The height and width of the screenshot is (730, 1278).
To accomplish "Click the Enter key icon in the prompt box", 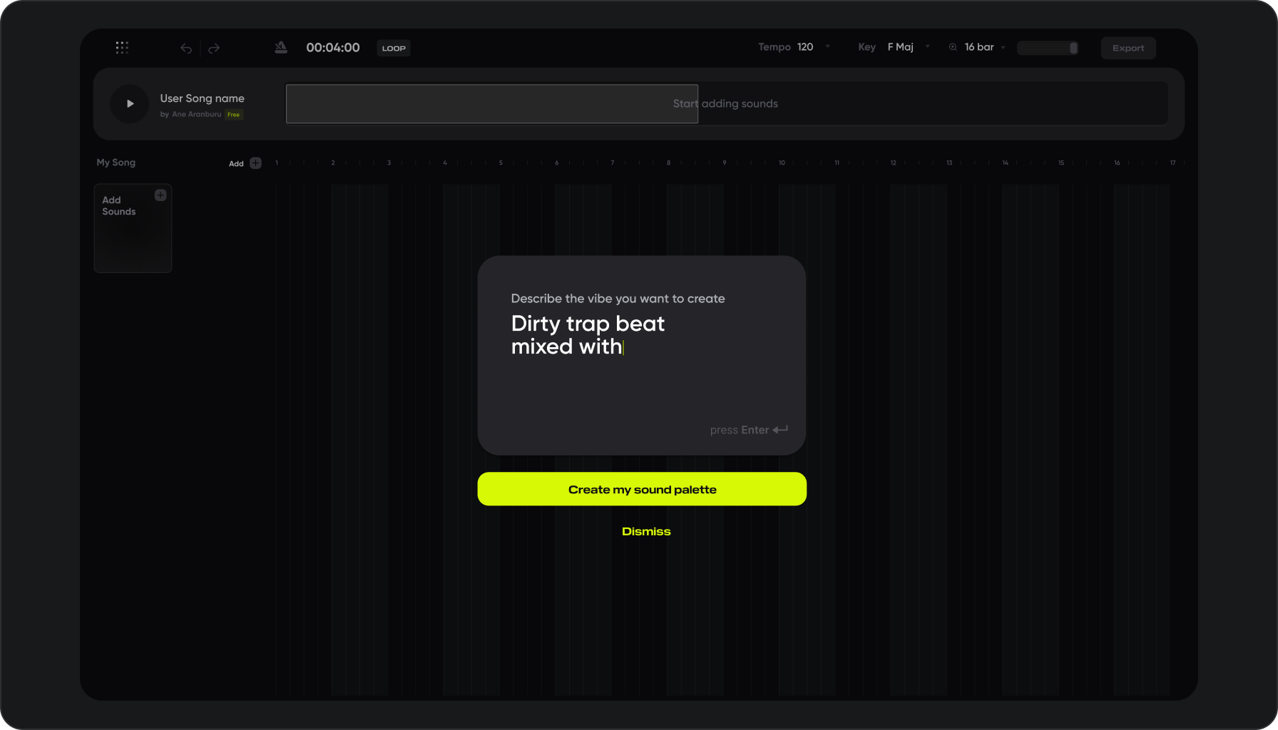I will [780, 429].
